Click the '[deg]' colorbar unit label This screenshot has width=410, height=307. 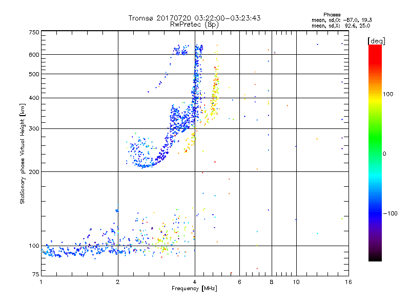(376, 41)
